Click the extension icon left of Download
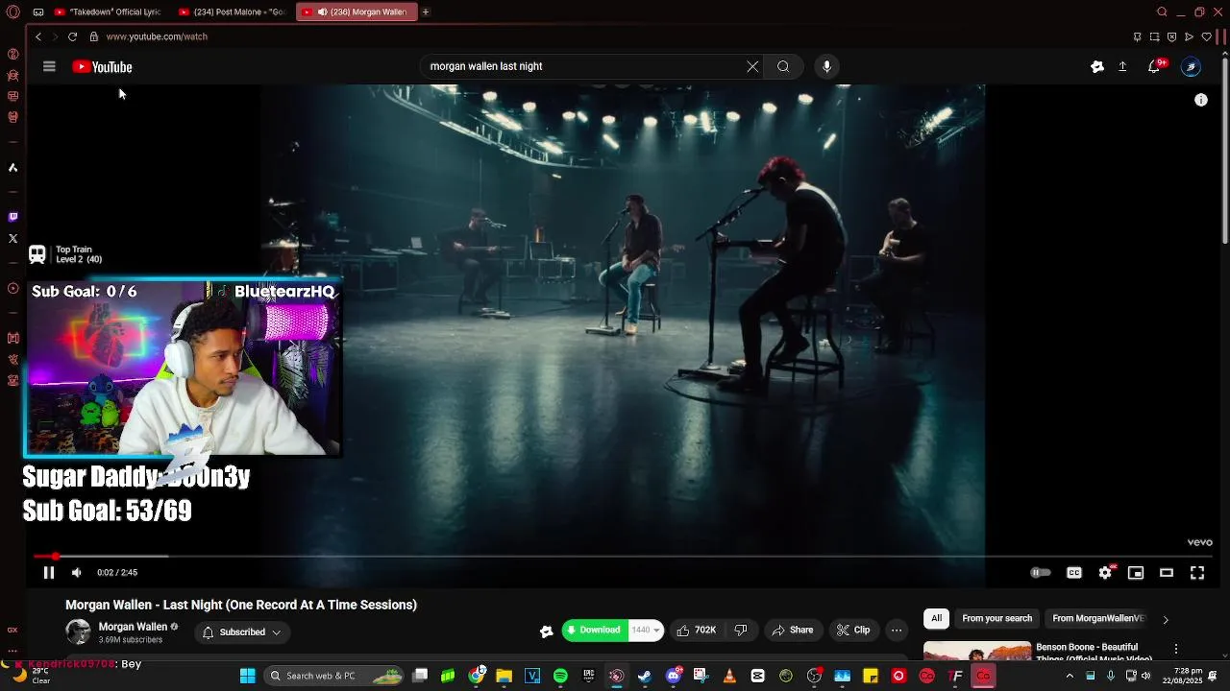 tap(546, 631)
